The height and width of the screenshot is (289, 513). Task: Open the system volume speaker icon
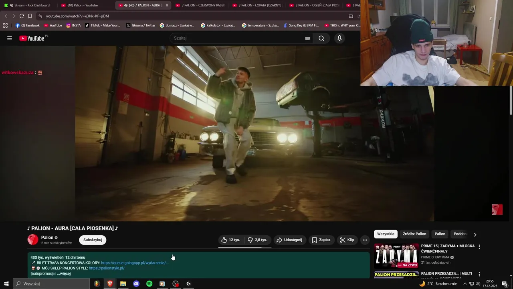pyautogui.click(x=478, y=284)
